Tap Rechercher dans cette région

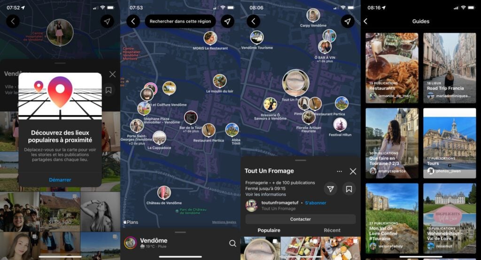180,22
